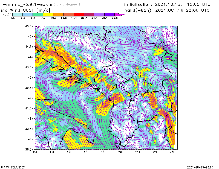
Task: Click the 'sfc Wind GUST [m/s]' title
Action: coord(25,10)
